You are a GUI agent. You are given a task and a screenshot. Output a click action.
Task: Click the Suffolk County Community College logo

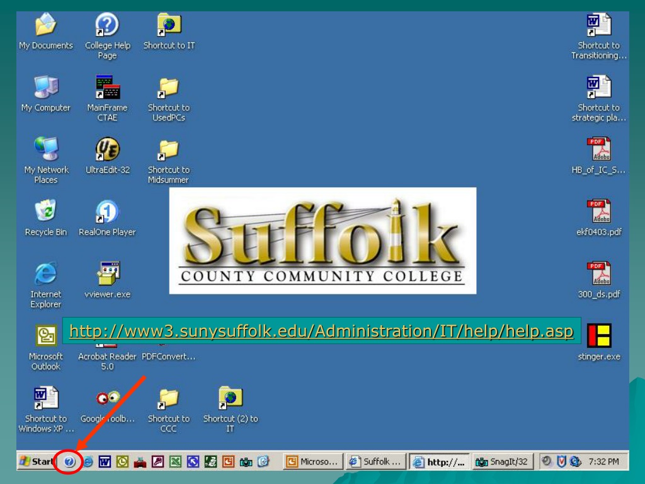[323, 241]
